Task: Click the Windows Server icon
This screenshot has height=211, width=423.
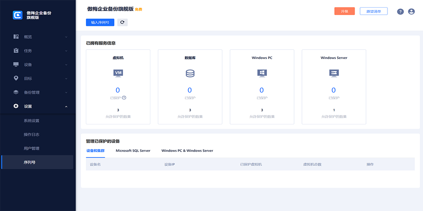Action: 334,73
